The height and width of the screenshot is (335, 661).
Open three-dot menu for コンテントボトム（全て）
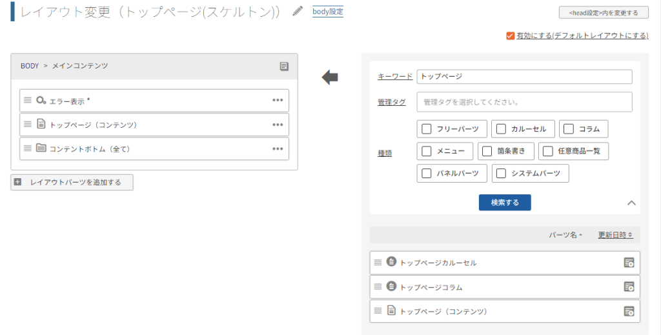pos(278,148)
